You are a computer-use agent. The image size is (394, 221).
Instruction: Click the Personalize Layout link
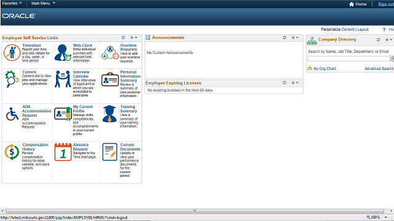pos(363,29)
